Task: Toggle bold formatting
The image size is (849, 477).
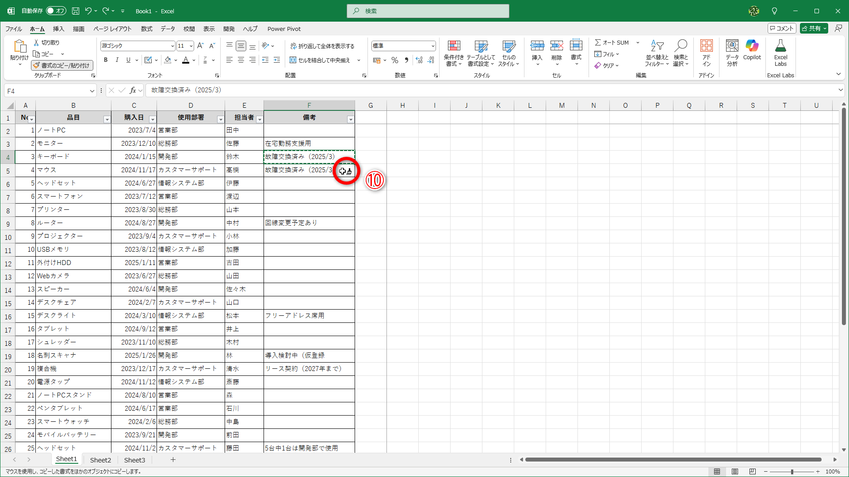Action: (x=106, y=60)
